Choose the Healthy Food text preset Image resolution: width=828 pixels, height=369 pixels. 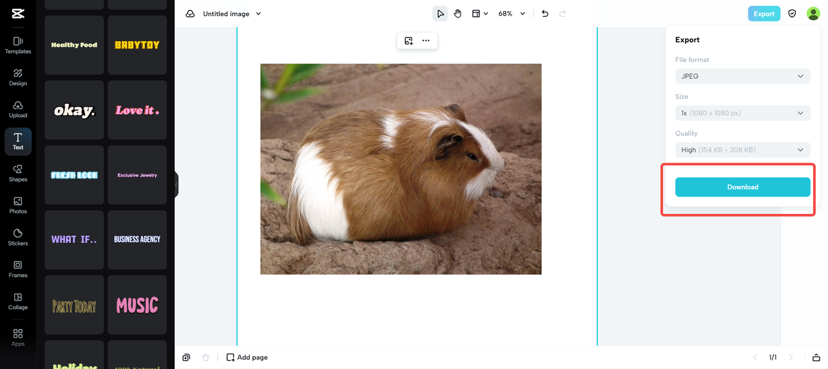click(74, 45)
